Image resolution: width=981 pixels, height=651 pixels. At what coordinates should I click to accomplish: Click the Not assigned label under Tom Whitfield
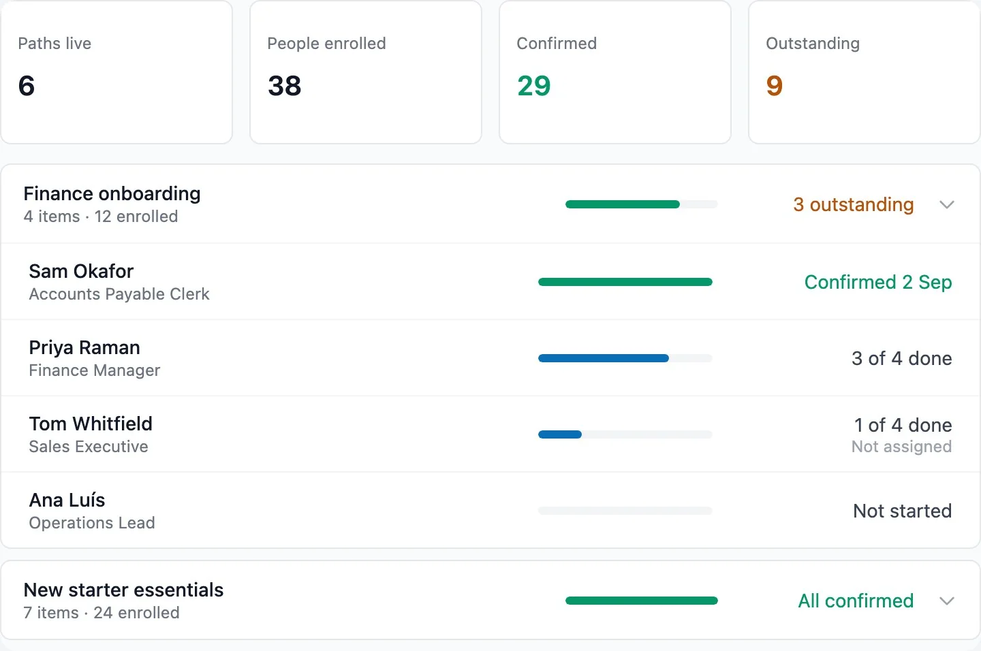click(901, 447)
